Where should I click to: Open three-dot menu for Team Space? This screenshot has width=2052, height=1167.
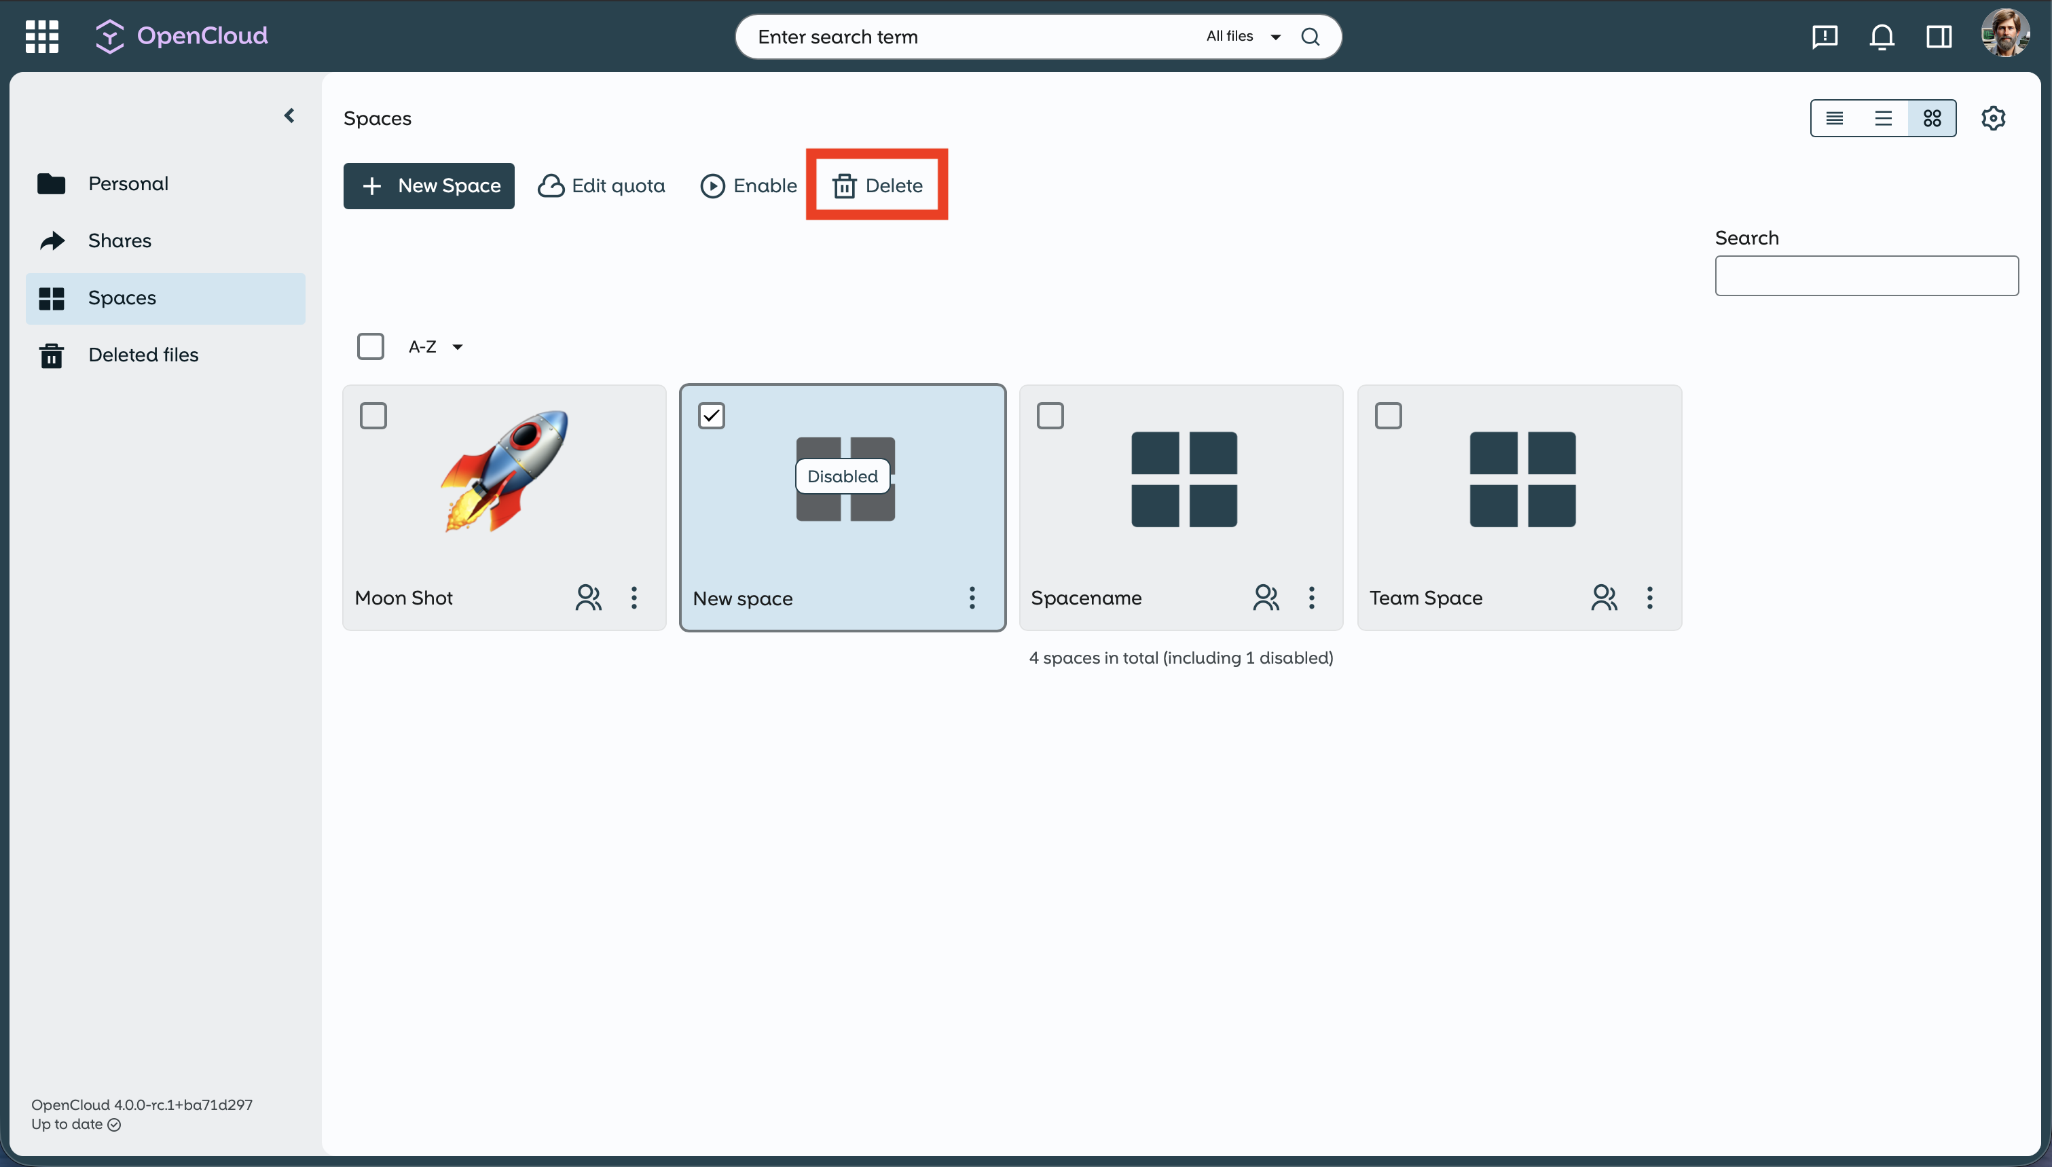pyautogui.click(x=1649, y=597)
